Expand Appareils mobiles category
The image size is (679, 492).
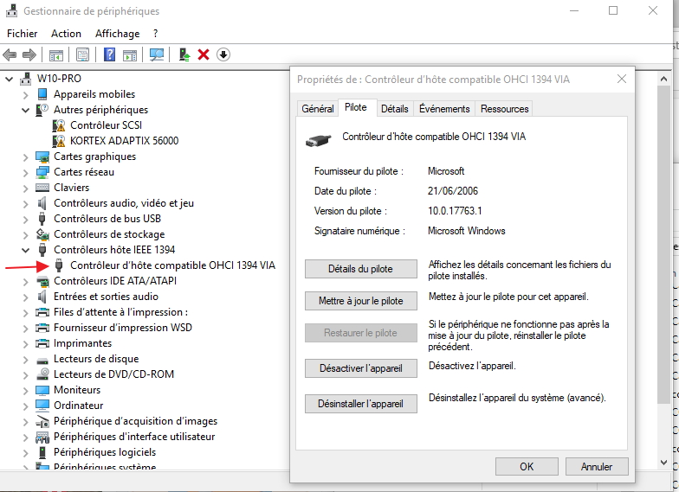point(26,95)
